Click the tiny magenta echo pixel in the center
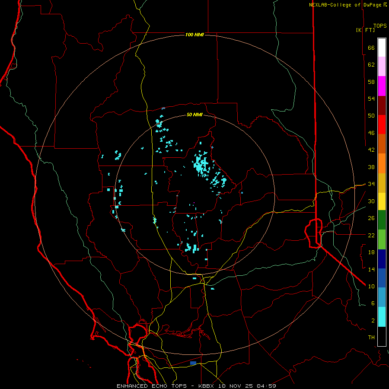Image resolution: width=389 pixels, height=389 pixels. (x=194, y=203)
